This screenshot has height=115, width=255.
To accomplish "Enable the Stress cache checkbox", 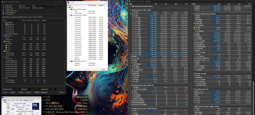I will point(6,9).
